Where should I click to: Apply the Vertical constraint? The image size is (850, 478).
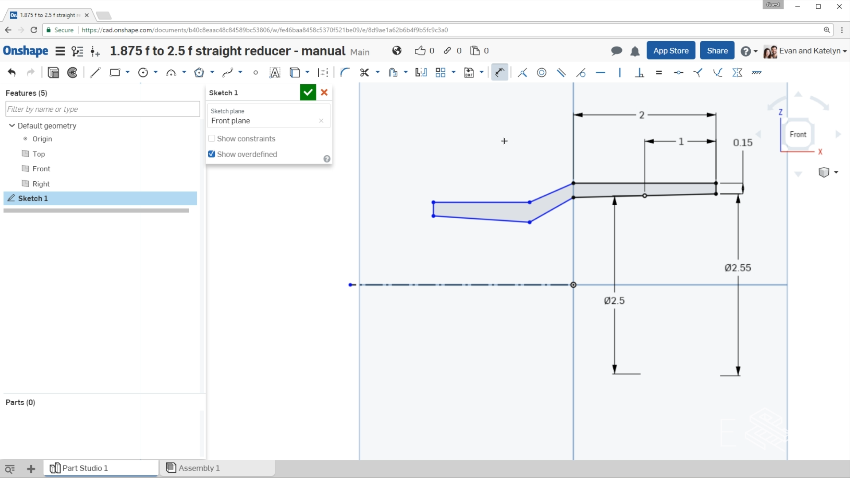620,73
